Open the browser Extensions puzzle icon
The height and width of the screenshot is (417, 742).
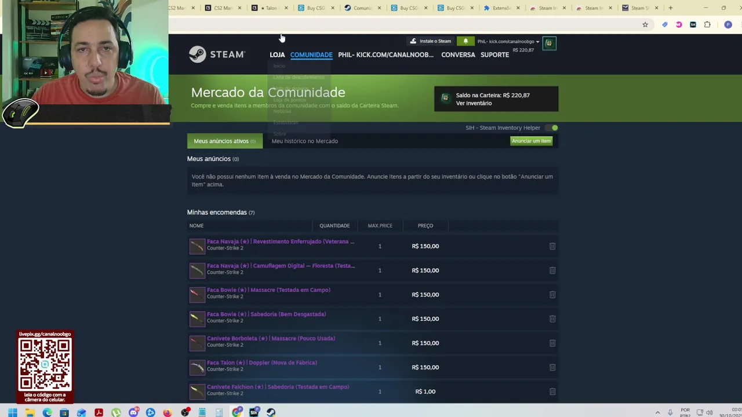point(707,24)
